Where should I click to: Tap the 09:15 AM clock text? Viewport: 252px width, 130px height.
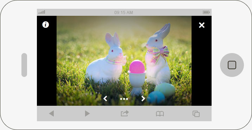[x=124, y=13]
